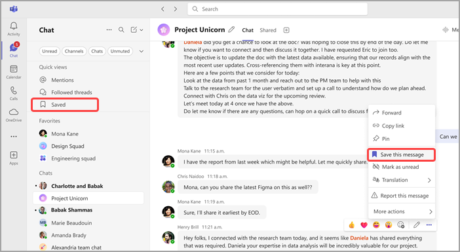460x252 pixels.
Task: Select Report this message
Action: [401, 196]
